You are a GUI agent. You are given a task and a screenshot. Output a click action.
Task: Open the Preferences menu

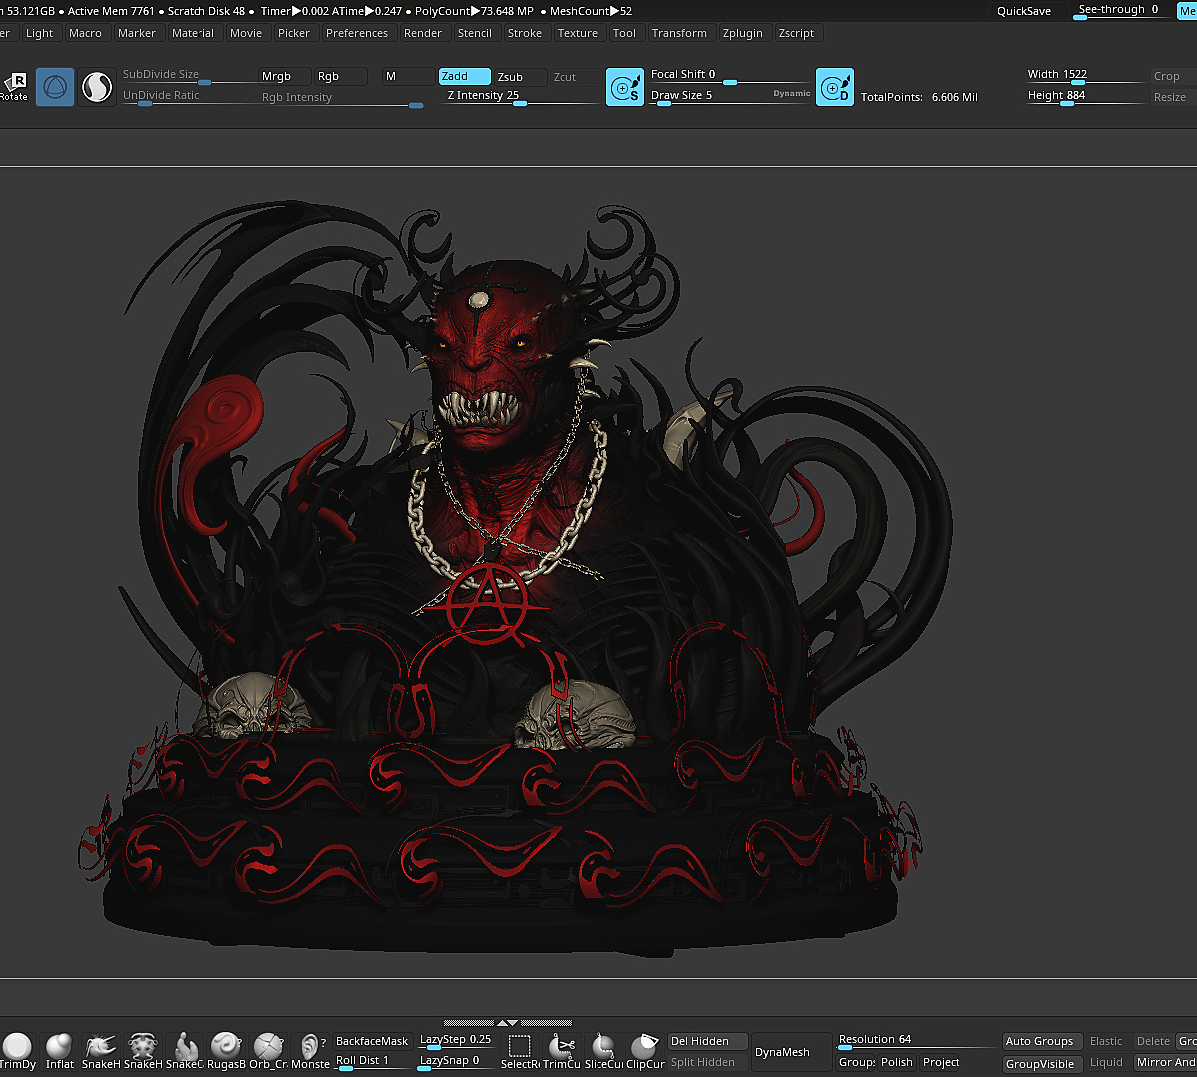click(357, 33)
